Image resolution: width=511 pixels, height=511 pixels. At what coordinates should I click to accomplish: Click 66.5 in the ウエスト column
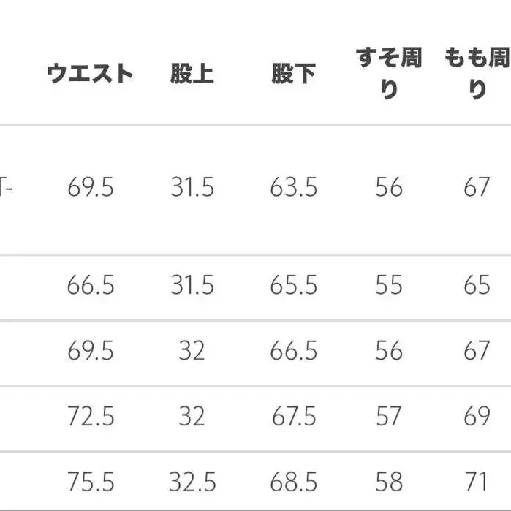[x=91, y=285]
